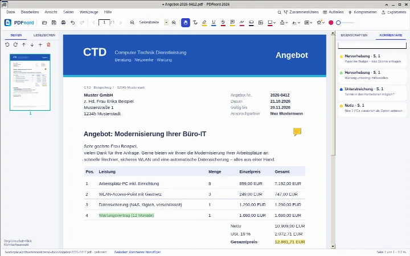Screen dimensions: 410x256
Task: Click the PDFnord logo
Action: (19, 23)
